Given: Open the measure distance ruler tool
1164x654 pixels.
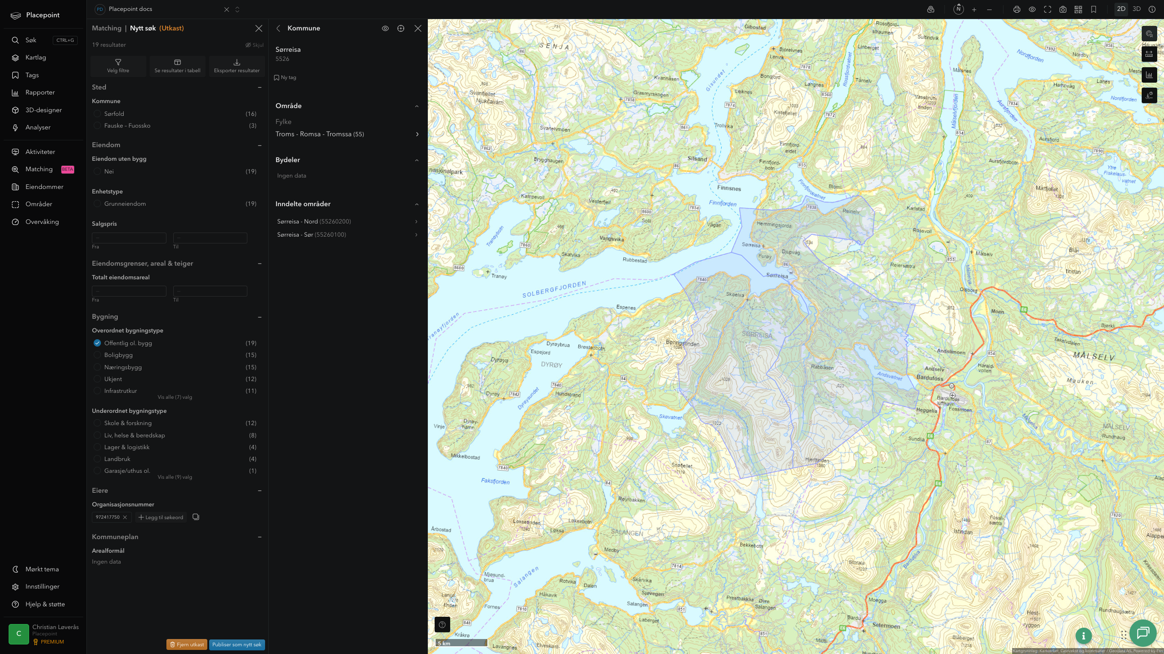Looking at the screenshot, I should 1149,54.
